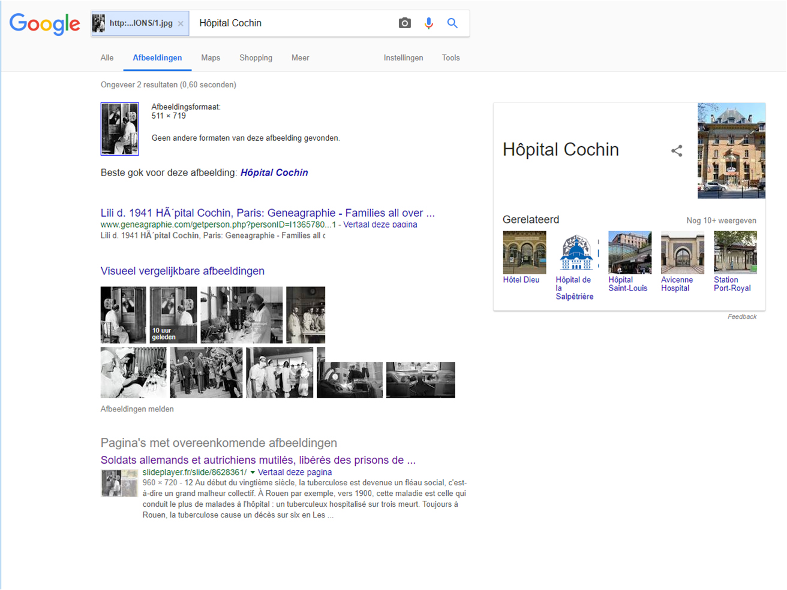Open the Geneagraphie Lili d. 1941 result
Screen dimensions: 787x590
pos(268,213)
